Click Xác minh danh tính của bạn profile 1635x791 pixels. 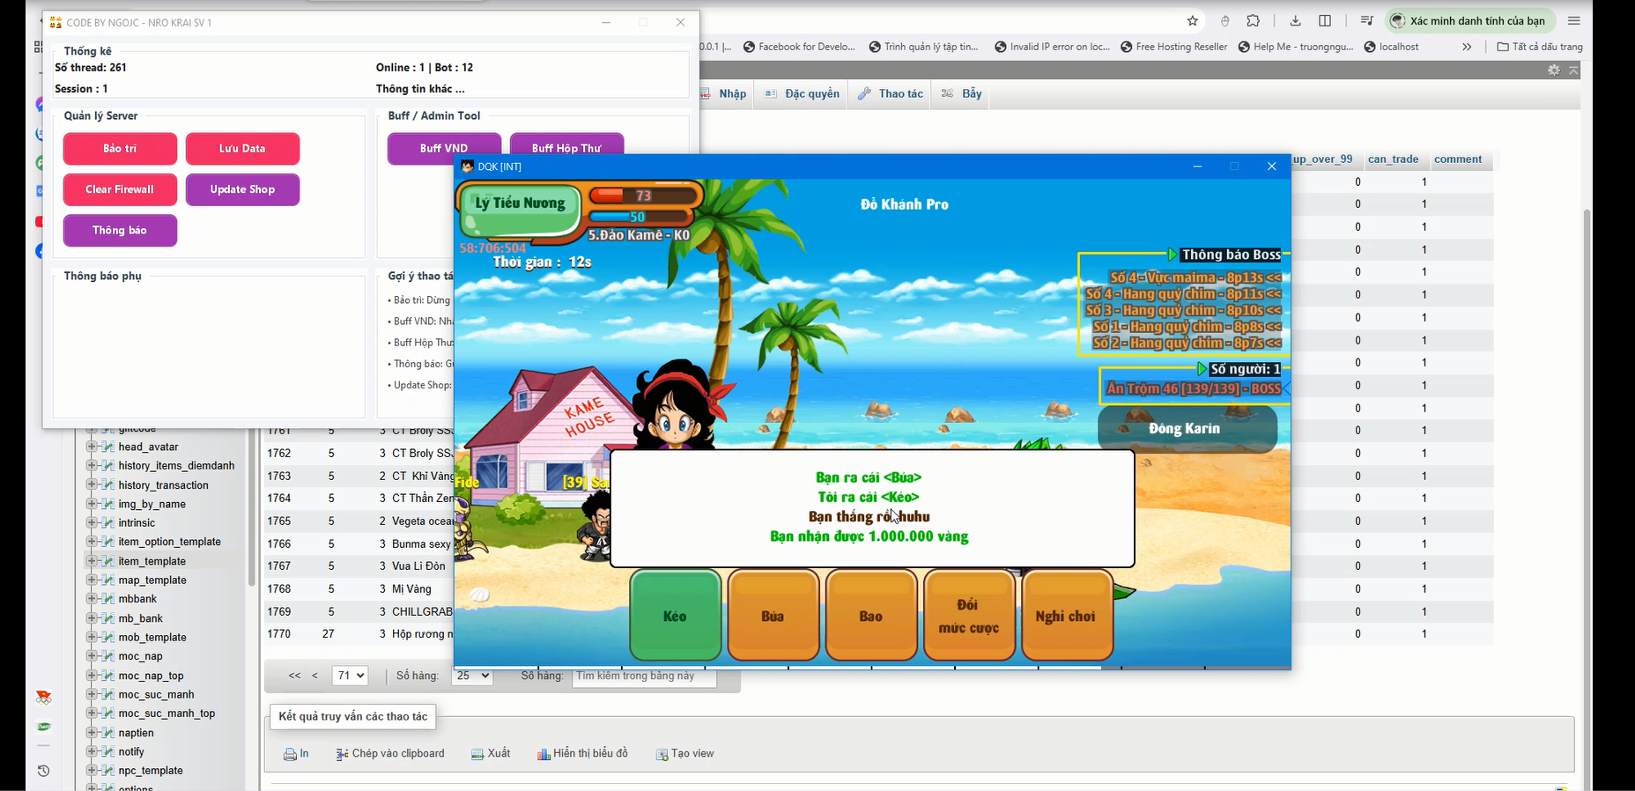pos(1469,21)
